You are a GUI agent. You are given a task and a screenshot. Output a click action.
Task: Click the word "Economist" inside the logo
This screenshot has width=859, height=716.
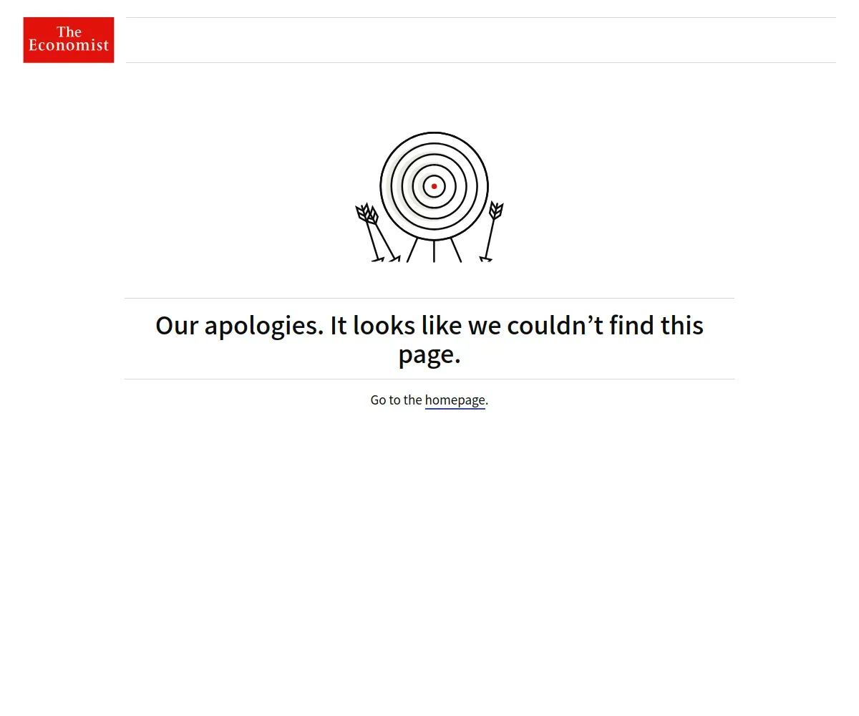tap(69, 46)
